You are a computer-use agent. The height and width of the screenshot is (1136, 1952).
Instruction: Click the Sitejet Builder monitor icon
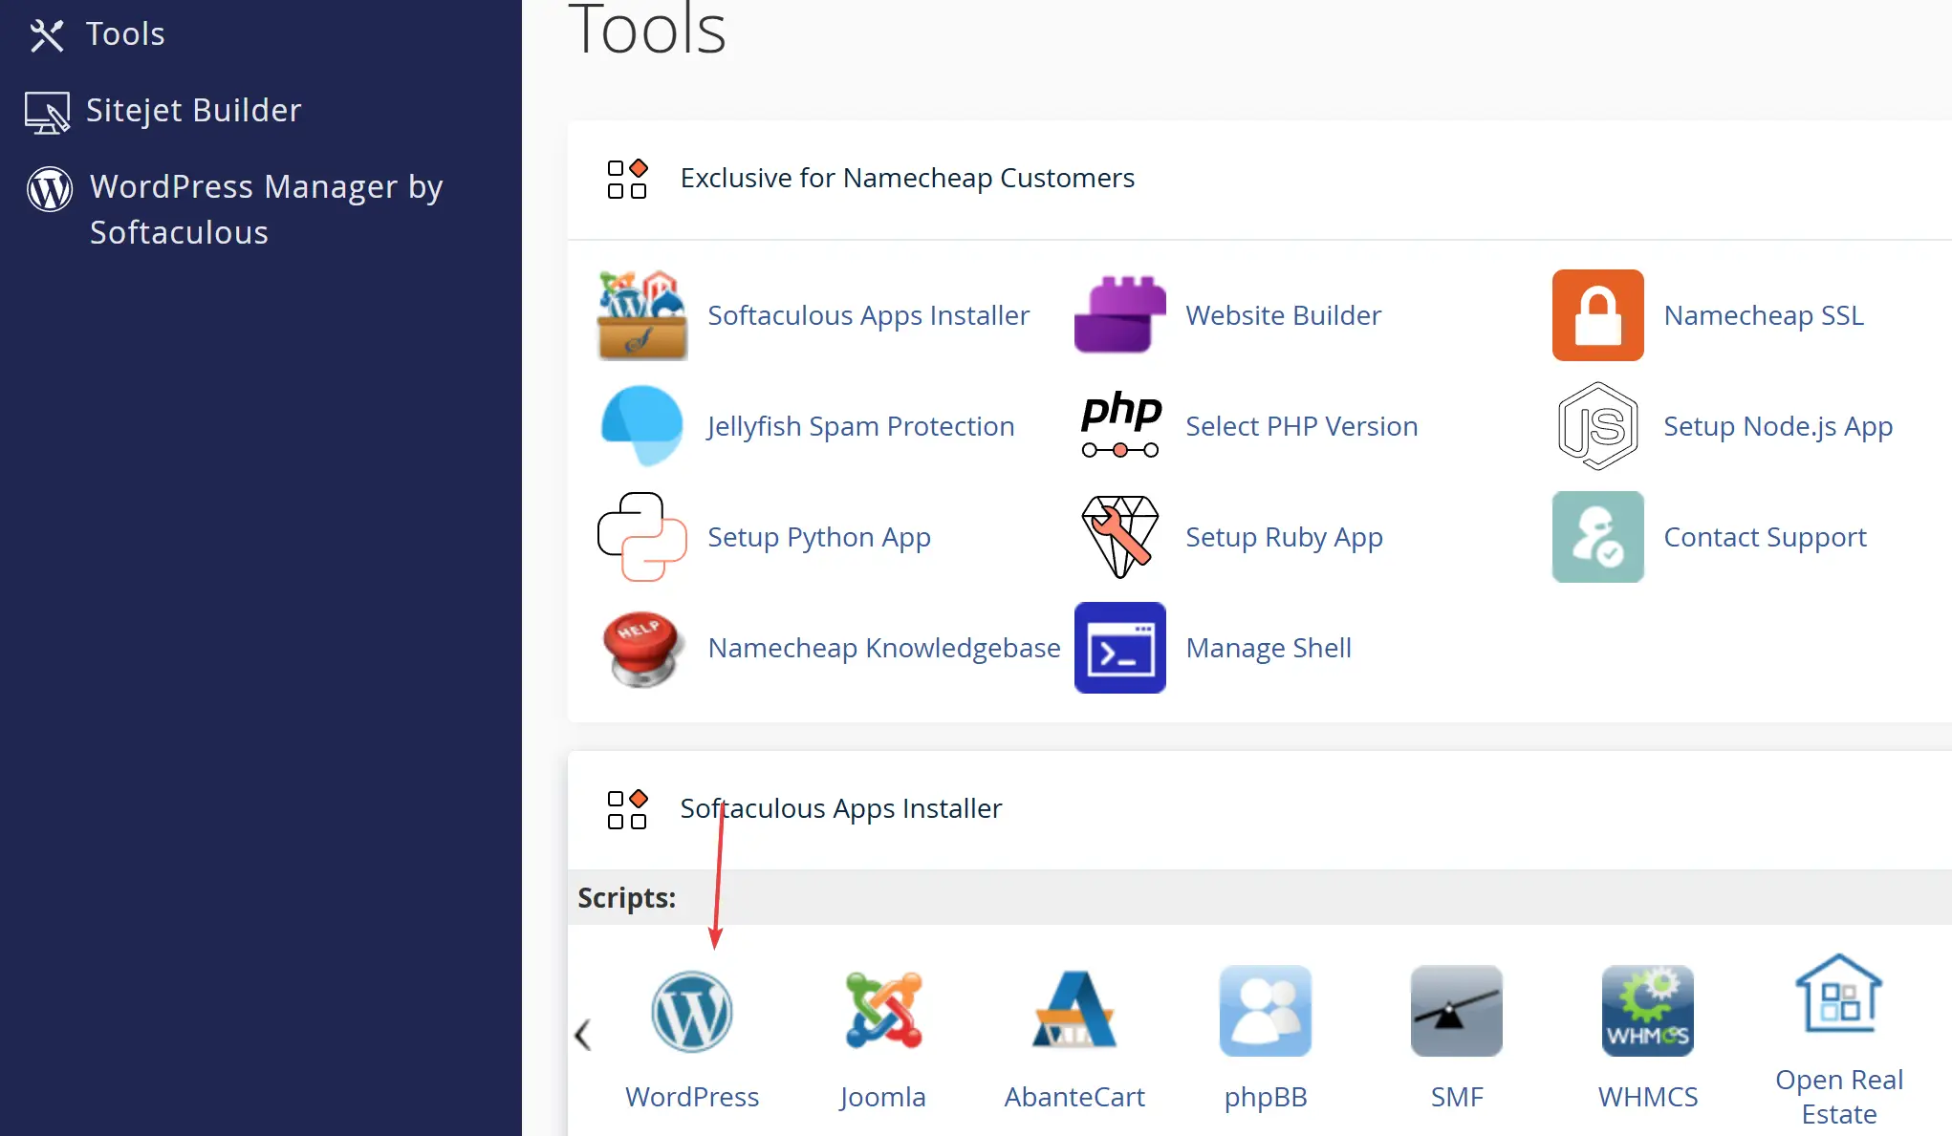coord(47,113)
